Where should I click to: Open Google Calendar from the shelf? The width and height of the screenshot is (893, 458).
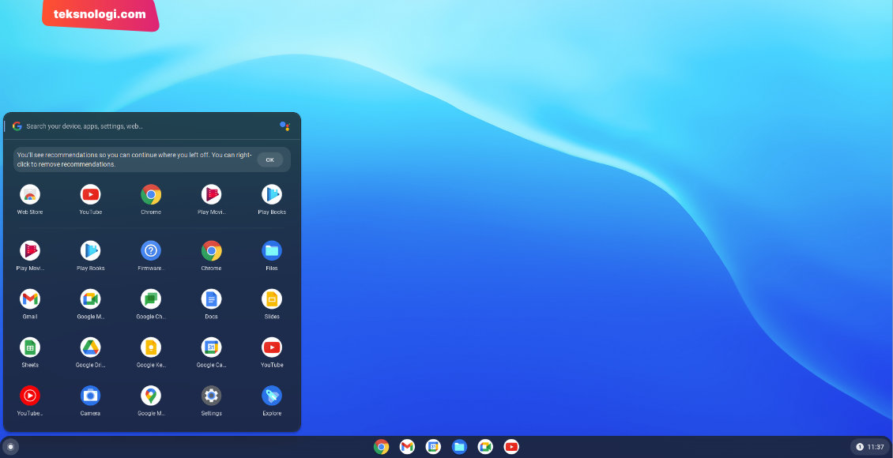(x=433, y=447)
